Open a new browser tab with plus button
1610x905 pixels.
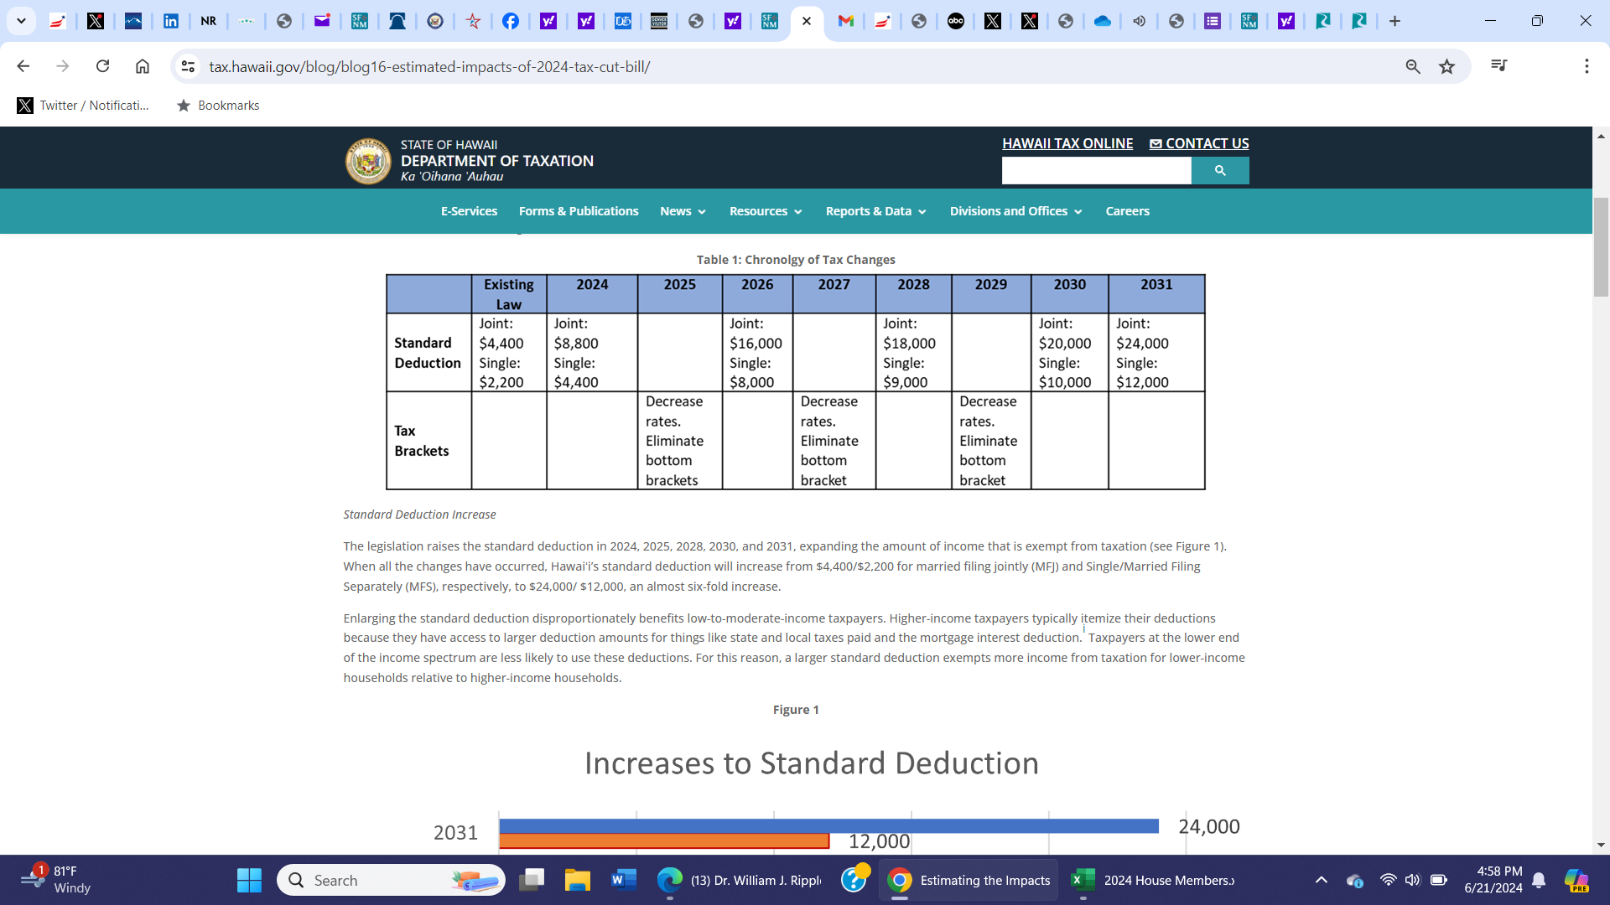pyautogui.click(x=1394, y=21)
